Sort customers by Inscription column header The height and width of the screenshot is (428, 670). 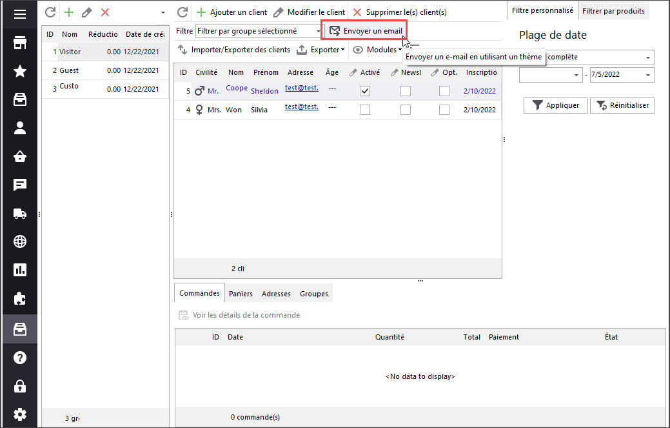point(481,72)
